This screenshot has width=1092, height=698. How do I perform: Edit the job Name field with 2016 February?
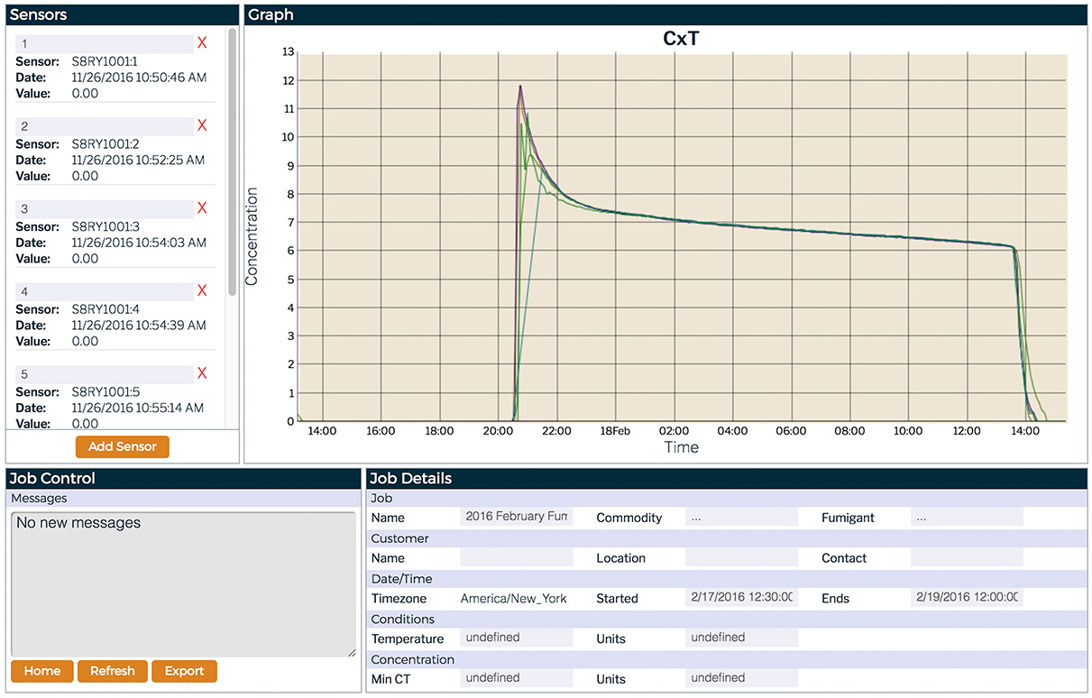tap(516, 517)
